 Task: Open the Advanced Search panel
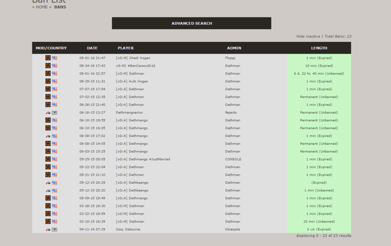click(192, 23)
